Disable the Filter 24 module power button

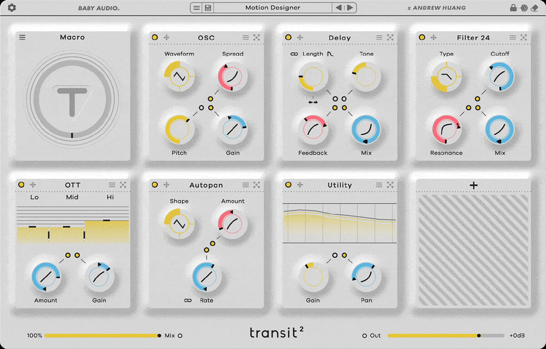point(422,37)
